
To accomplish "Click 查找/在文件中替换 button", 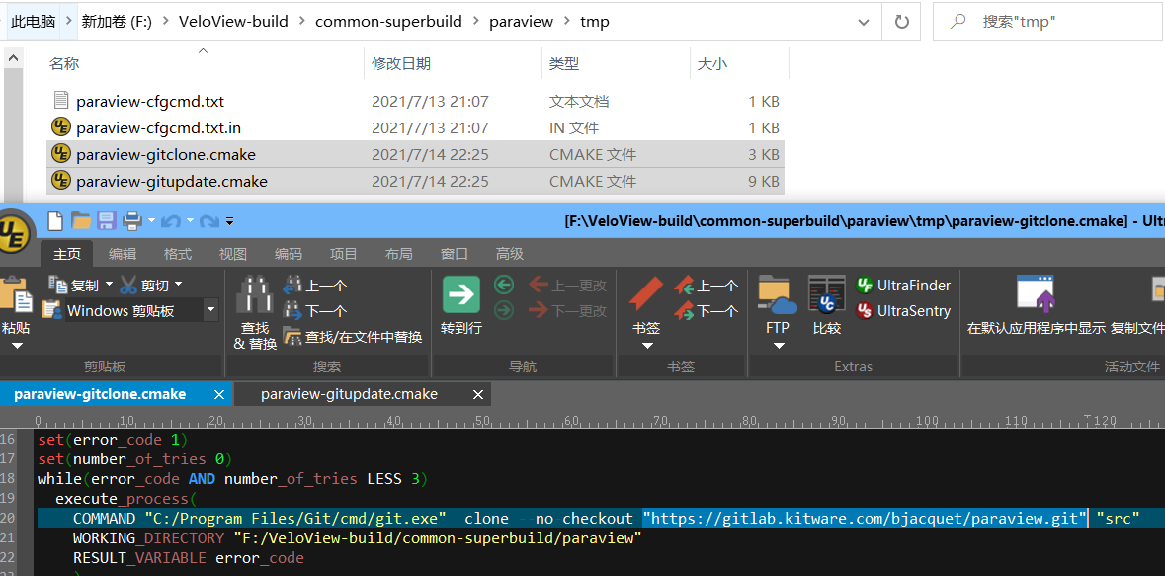I will click(x=352, y=337).
